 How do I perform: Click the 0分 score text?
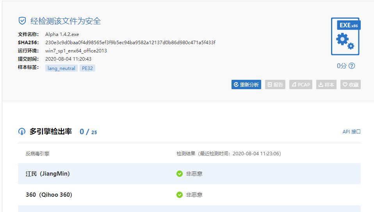click(342, 66)
